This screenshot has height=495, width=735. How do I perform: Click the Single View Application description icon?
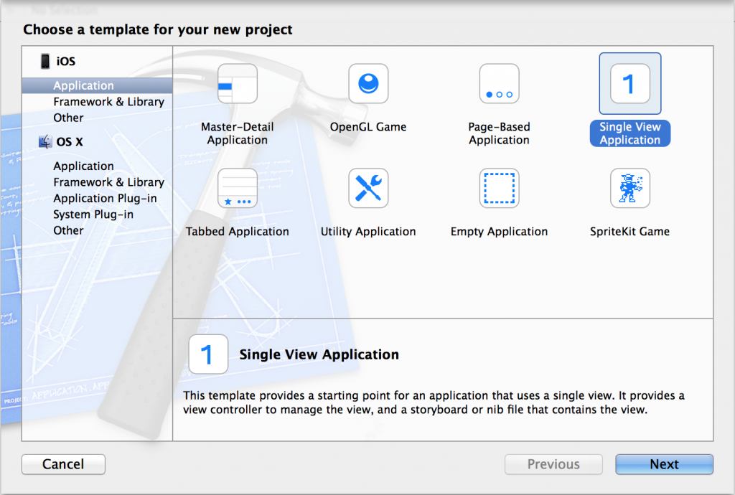208,354
